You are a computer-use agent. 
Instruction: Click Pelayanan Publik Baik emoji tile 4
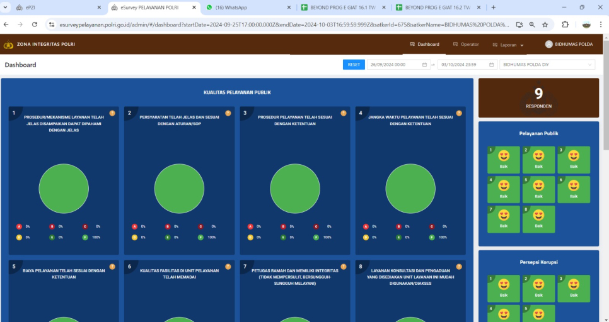[504, 189]
